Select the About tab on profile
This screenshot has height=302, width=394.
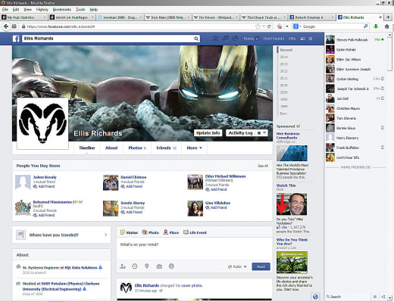111,148
